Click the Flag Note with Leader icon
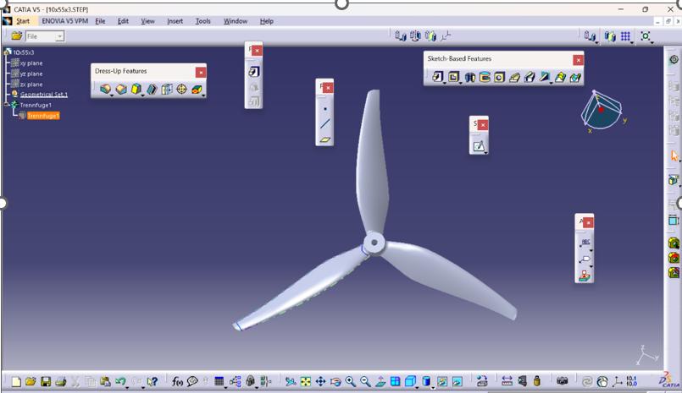Viewport: 682px width, 393px height. pos(585,259)
